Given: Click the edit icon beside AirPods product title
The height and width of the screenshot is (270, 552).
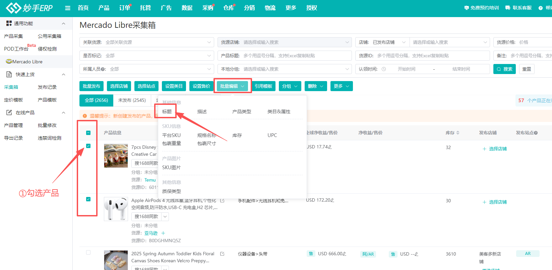Looking at the screenshot, I should [x=222, y=201].
